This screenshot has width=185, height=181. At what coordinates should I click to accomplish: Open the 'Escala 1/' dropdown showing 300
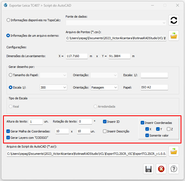tap(53, 87)
